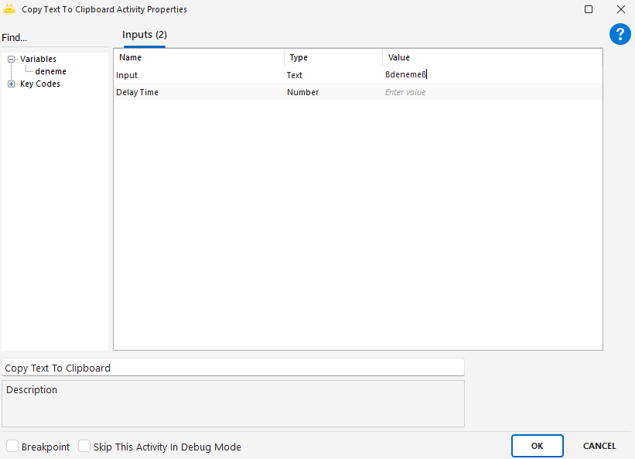Expand the Key Codes tree node
The height and width of the screenshot is (459, 635).
pyautogui.click(x=12, y=84)
